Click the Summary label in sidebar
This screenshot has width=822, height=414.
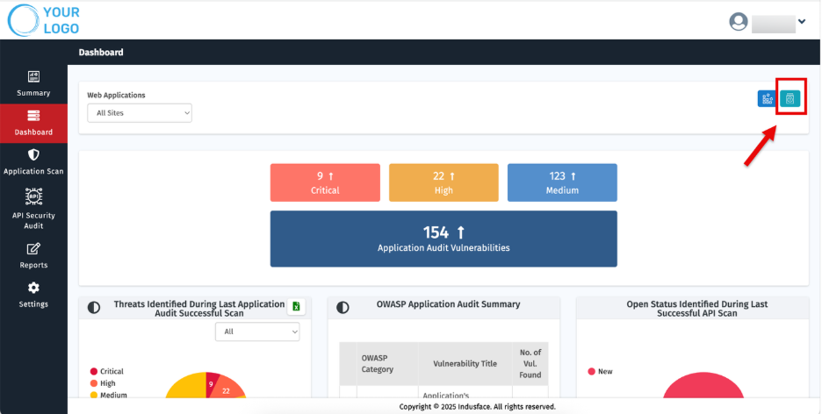point(33,93)
